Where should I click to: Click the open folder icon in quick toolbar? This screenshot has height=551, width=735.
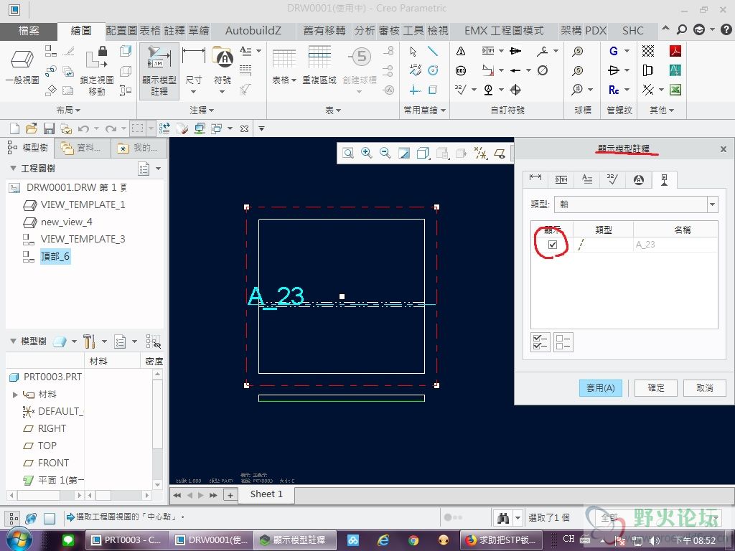click(32, 128)
